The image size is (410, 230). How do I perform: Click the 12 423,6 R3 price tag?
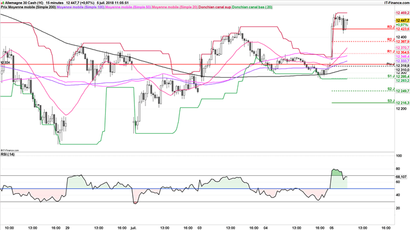tap(402, 30)
